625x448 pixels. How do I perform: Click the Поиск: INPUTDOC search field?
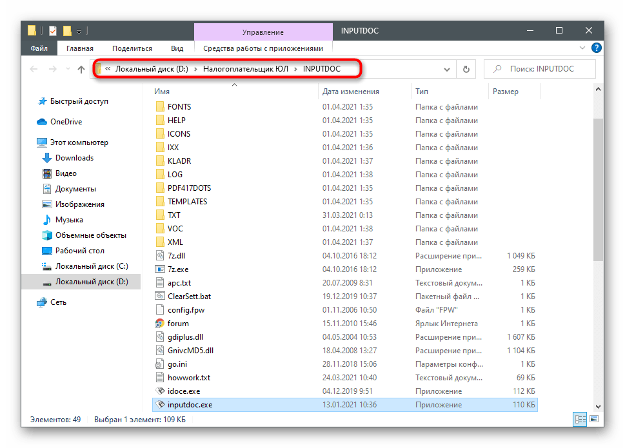(540, 69)
